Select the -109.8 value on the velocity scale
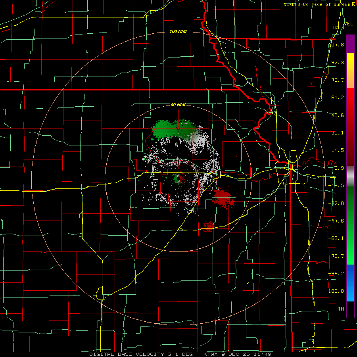Screen dimensions: 357x357 coord(334,291)
